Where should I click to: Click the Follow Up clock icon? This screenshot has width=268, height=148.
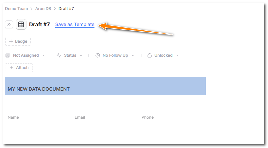(98, 55)
